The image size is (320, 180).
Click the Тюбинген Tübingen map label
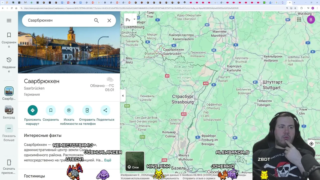pos(264,103)
